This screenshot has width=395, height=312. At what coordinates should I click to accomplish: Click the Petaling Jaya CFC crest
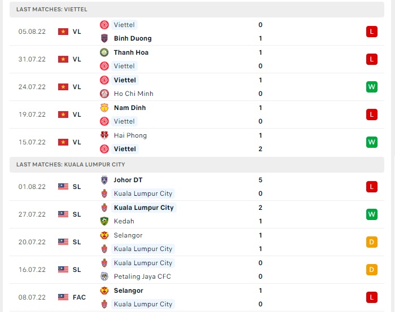pos(104,276)
